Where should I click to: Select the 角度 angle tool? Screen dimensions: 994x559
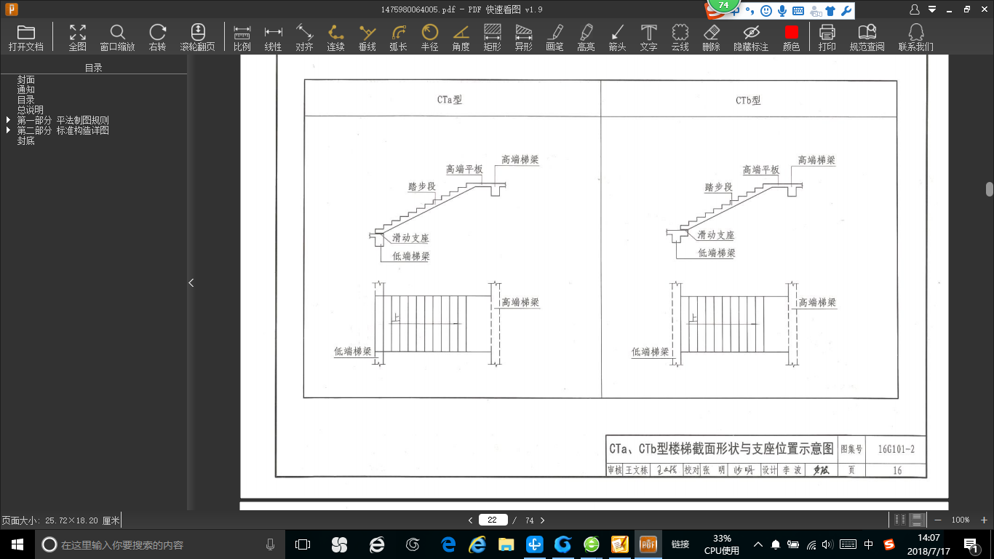[x=461, y=36]
